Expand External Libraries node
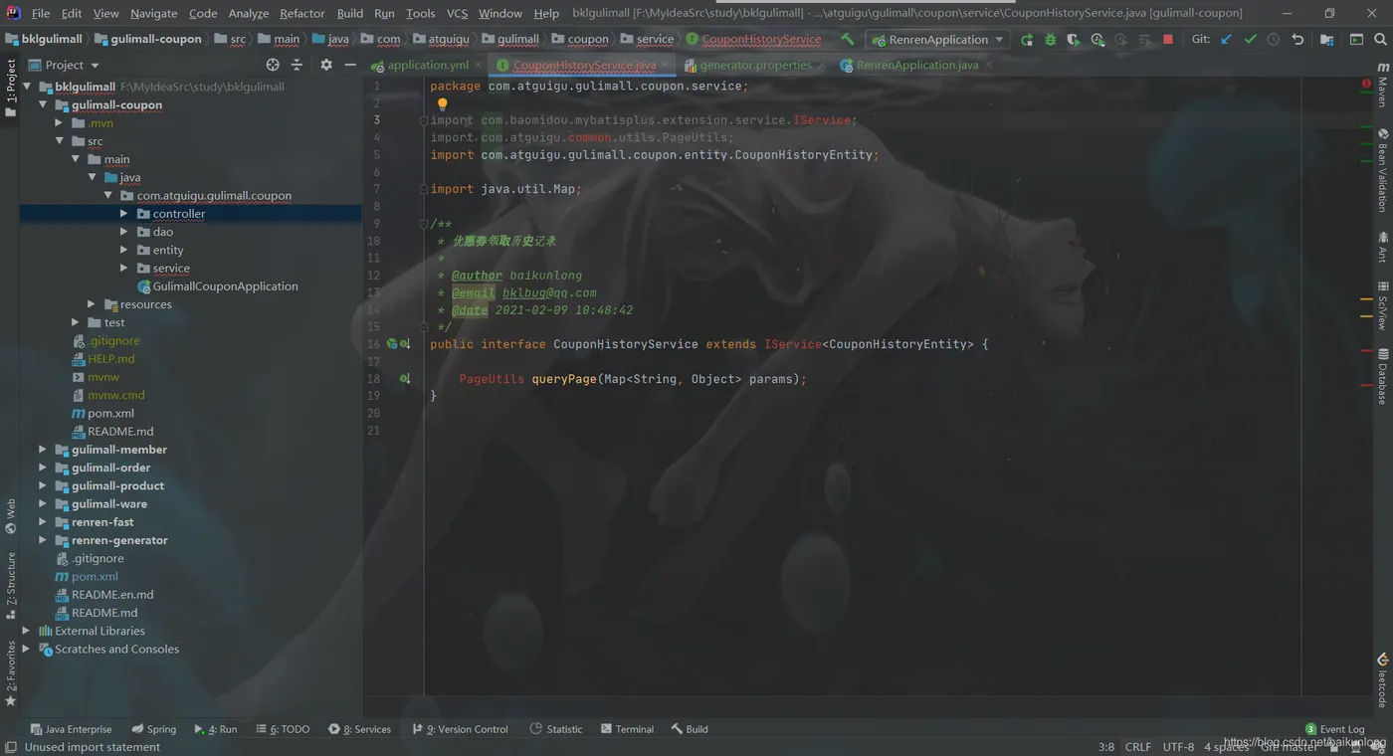 (x=27, y=631)
